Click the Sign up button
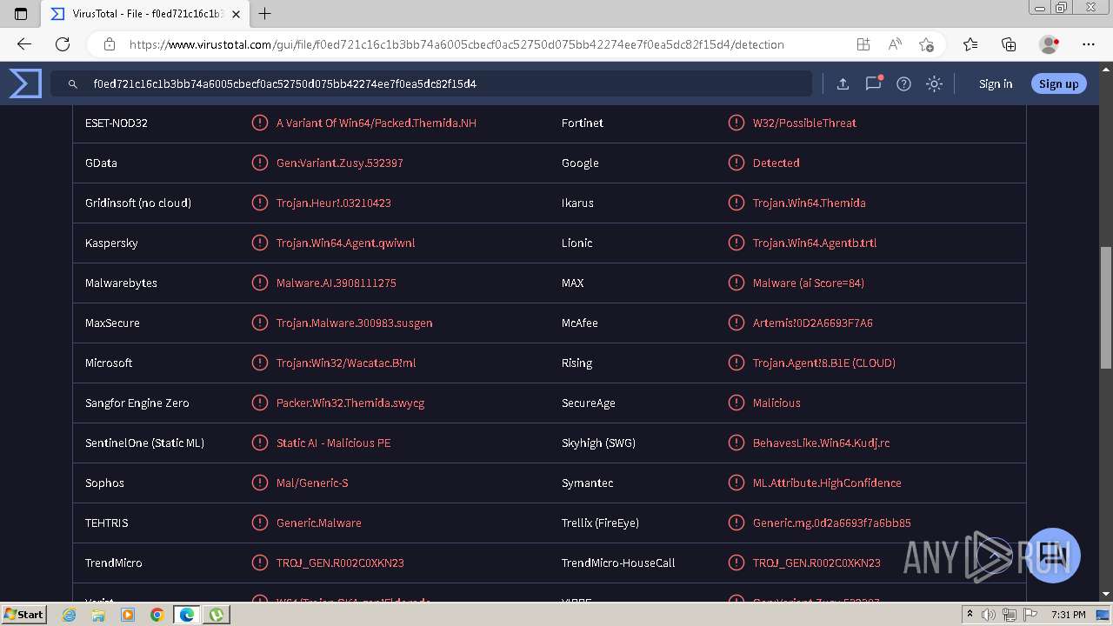 point(1058,83)
